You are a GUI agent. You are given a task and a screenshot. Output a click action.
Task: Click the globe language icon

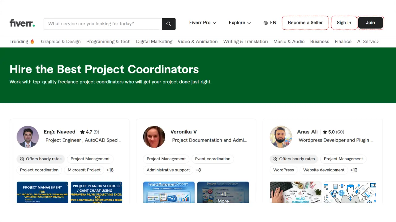pos(266,23)
